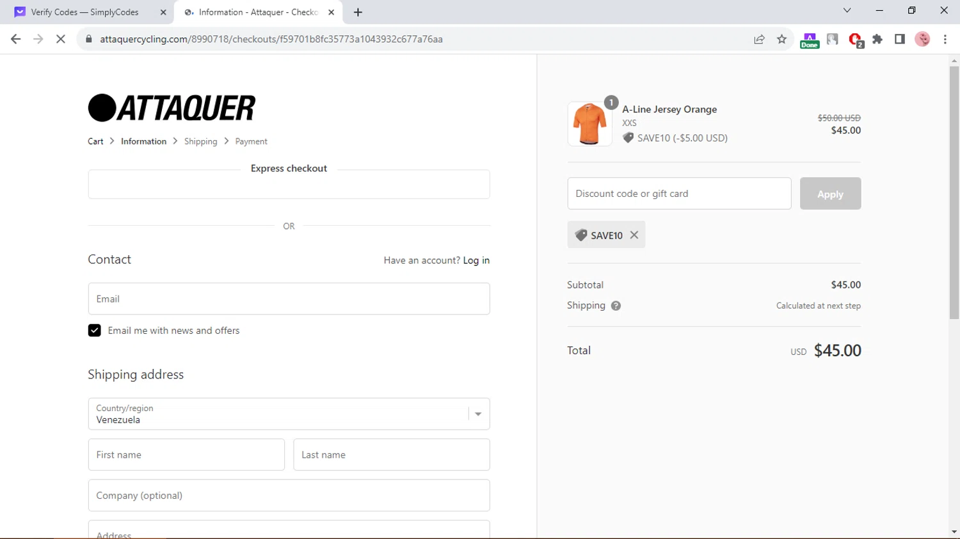The height and width of the screenshot is (539, 960).
Task: Open the purple 'Done' extension icon
Action: pyautogui.click(x=810, y=40)
